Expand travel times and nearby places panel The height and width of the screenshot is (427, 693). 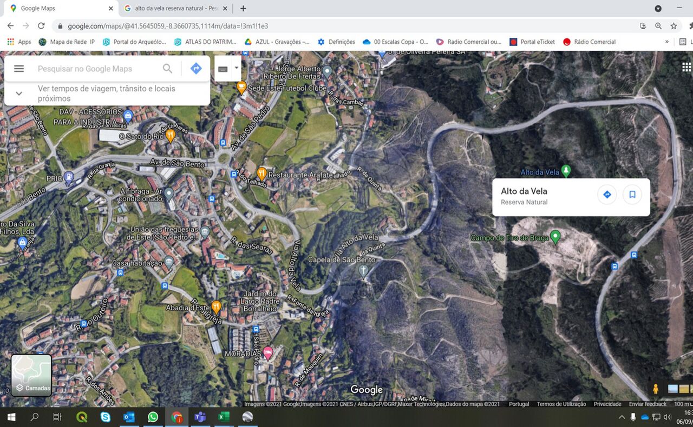(x=19, y=94)
